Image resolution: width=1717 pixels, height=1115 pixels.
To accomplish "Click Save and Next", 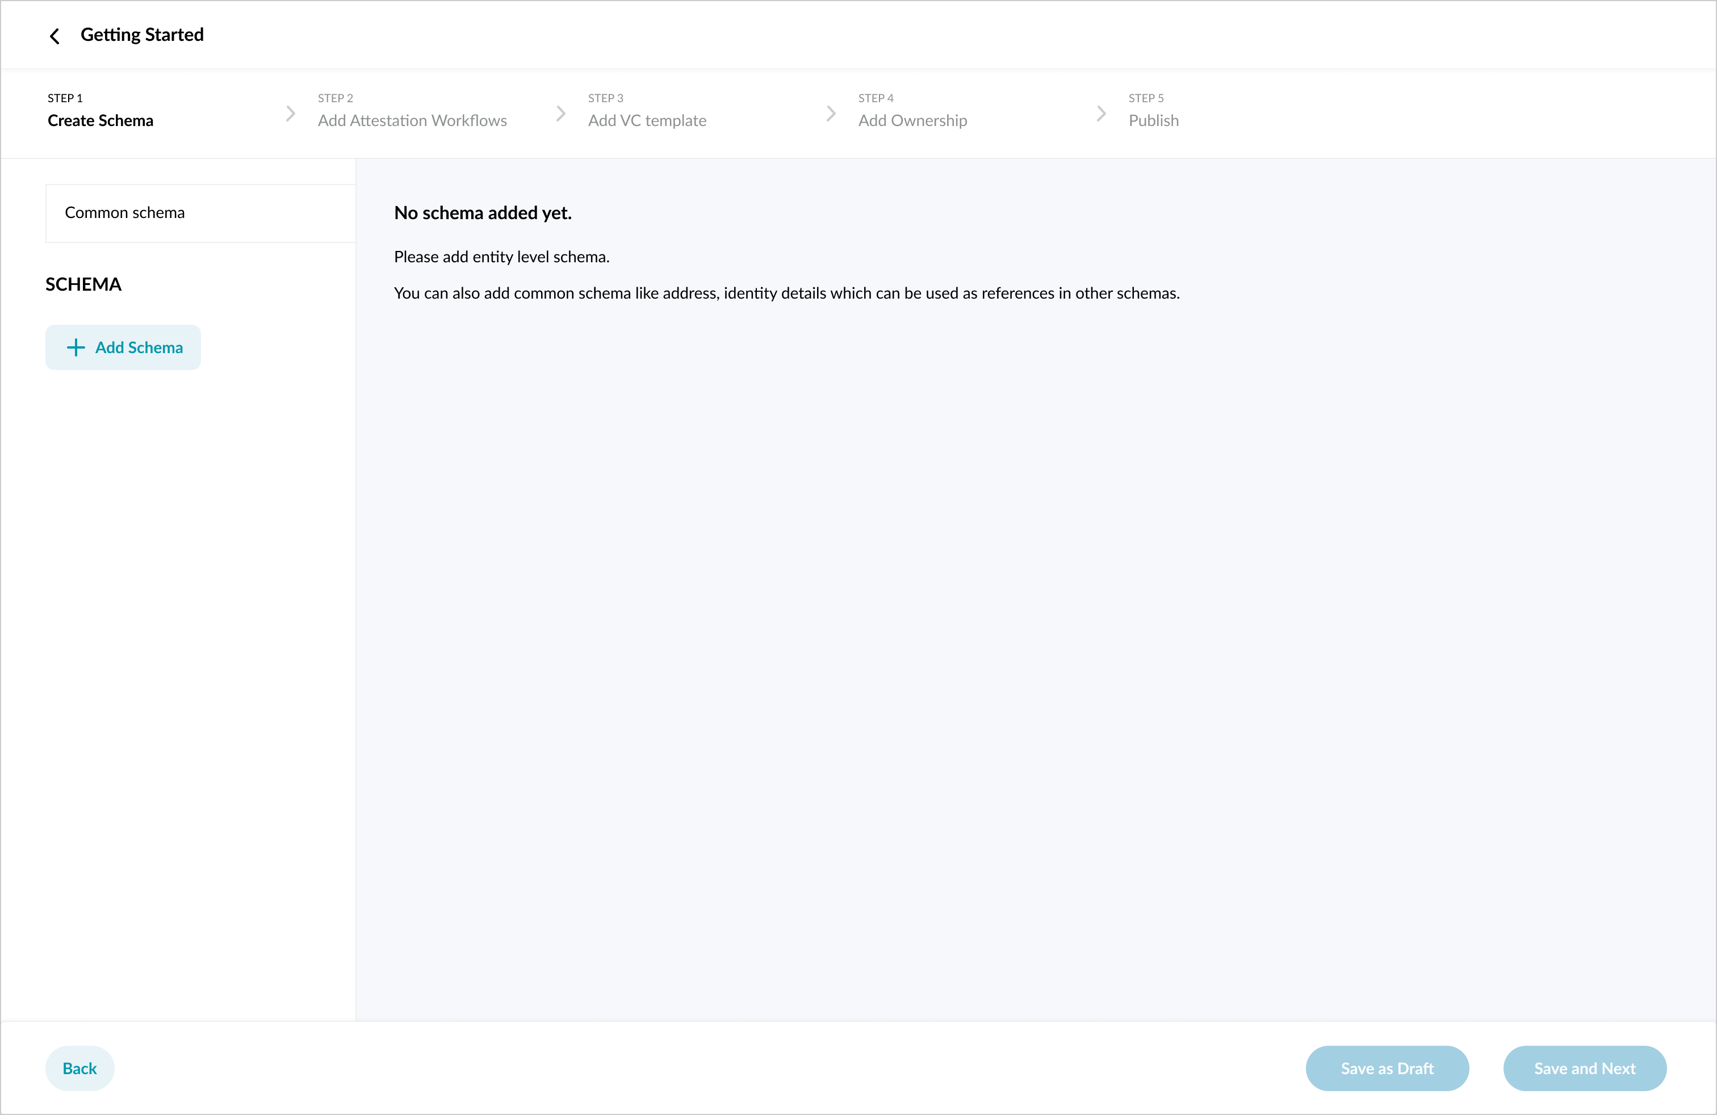I will click(x=1584, y=1068).
